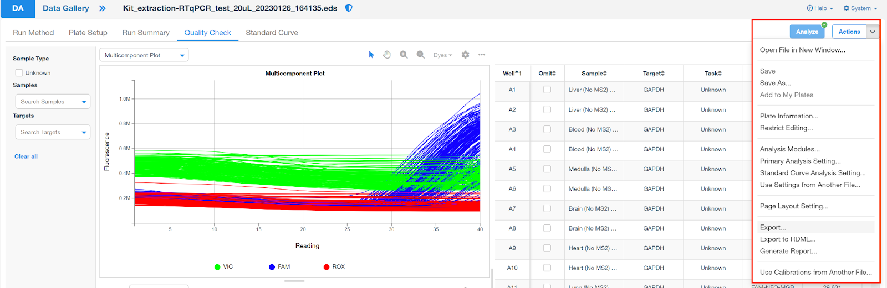Check Omit box for well A5
The height and width of the screenshot is (288, 887).
(547, 169)
